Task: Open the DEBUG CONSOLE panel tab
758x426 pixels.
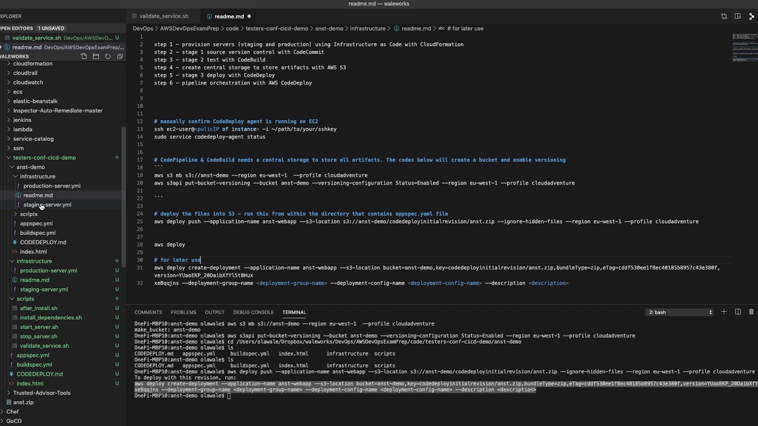Action: pos(253,312)
